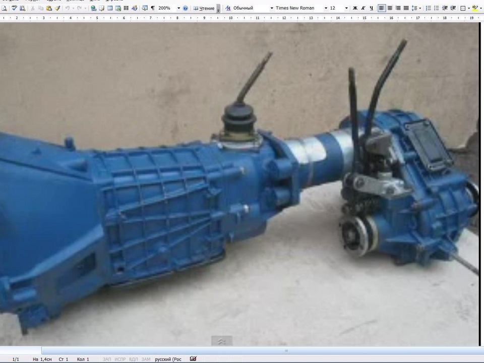Select the blue gearbox picture in document
Viewport: 484px width, 363px height.
point(239,184)
